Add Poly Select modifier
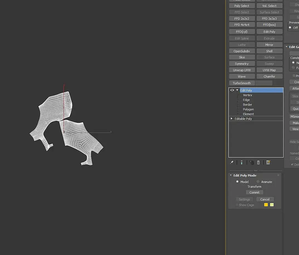Viewport: 299px width, 255px height. coord(242,6)
